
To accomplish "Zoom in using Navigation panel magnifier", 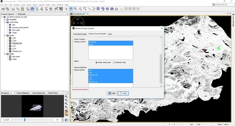I will pyautogui.click(x=66, y=97).
